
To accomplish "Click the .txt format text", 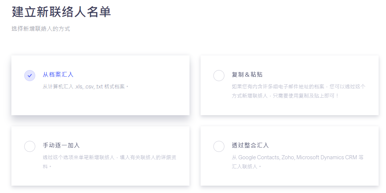I will (x=99, y=87).
